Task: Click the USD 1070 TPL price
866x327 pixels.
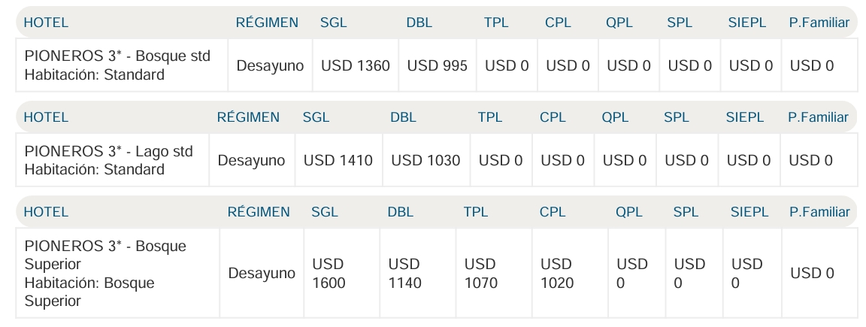Action: point(480,274)
